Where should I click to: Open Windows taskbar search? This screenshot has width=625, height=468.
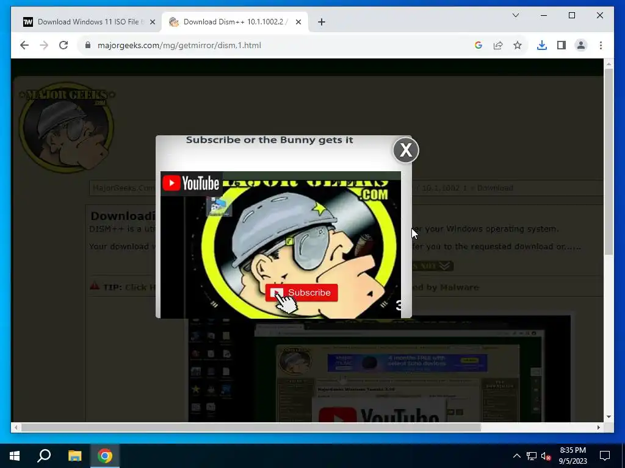click(44, 456)
